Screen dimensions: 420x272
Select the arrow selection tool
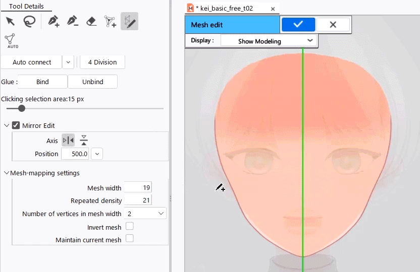[x=10, y=21]
